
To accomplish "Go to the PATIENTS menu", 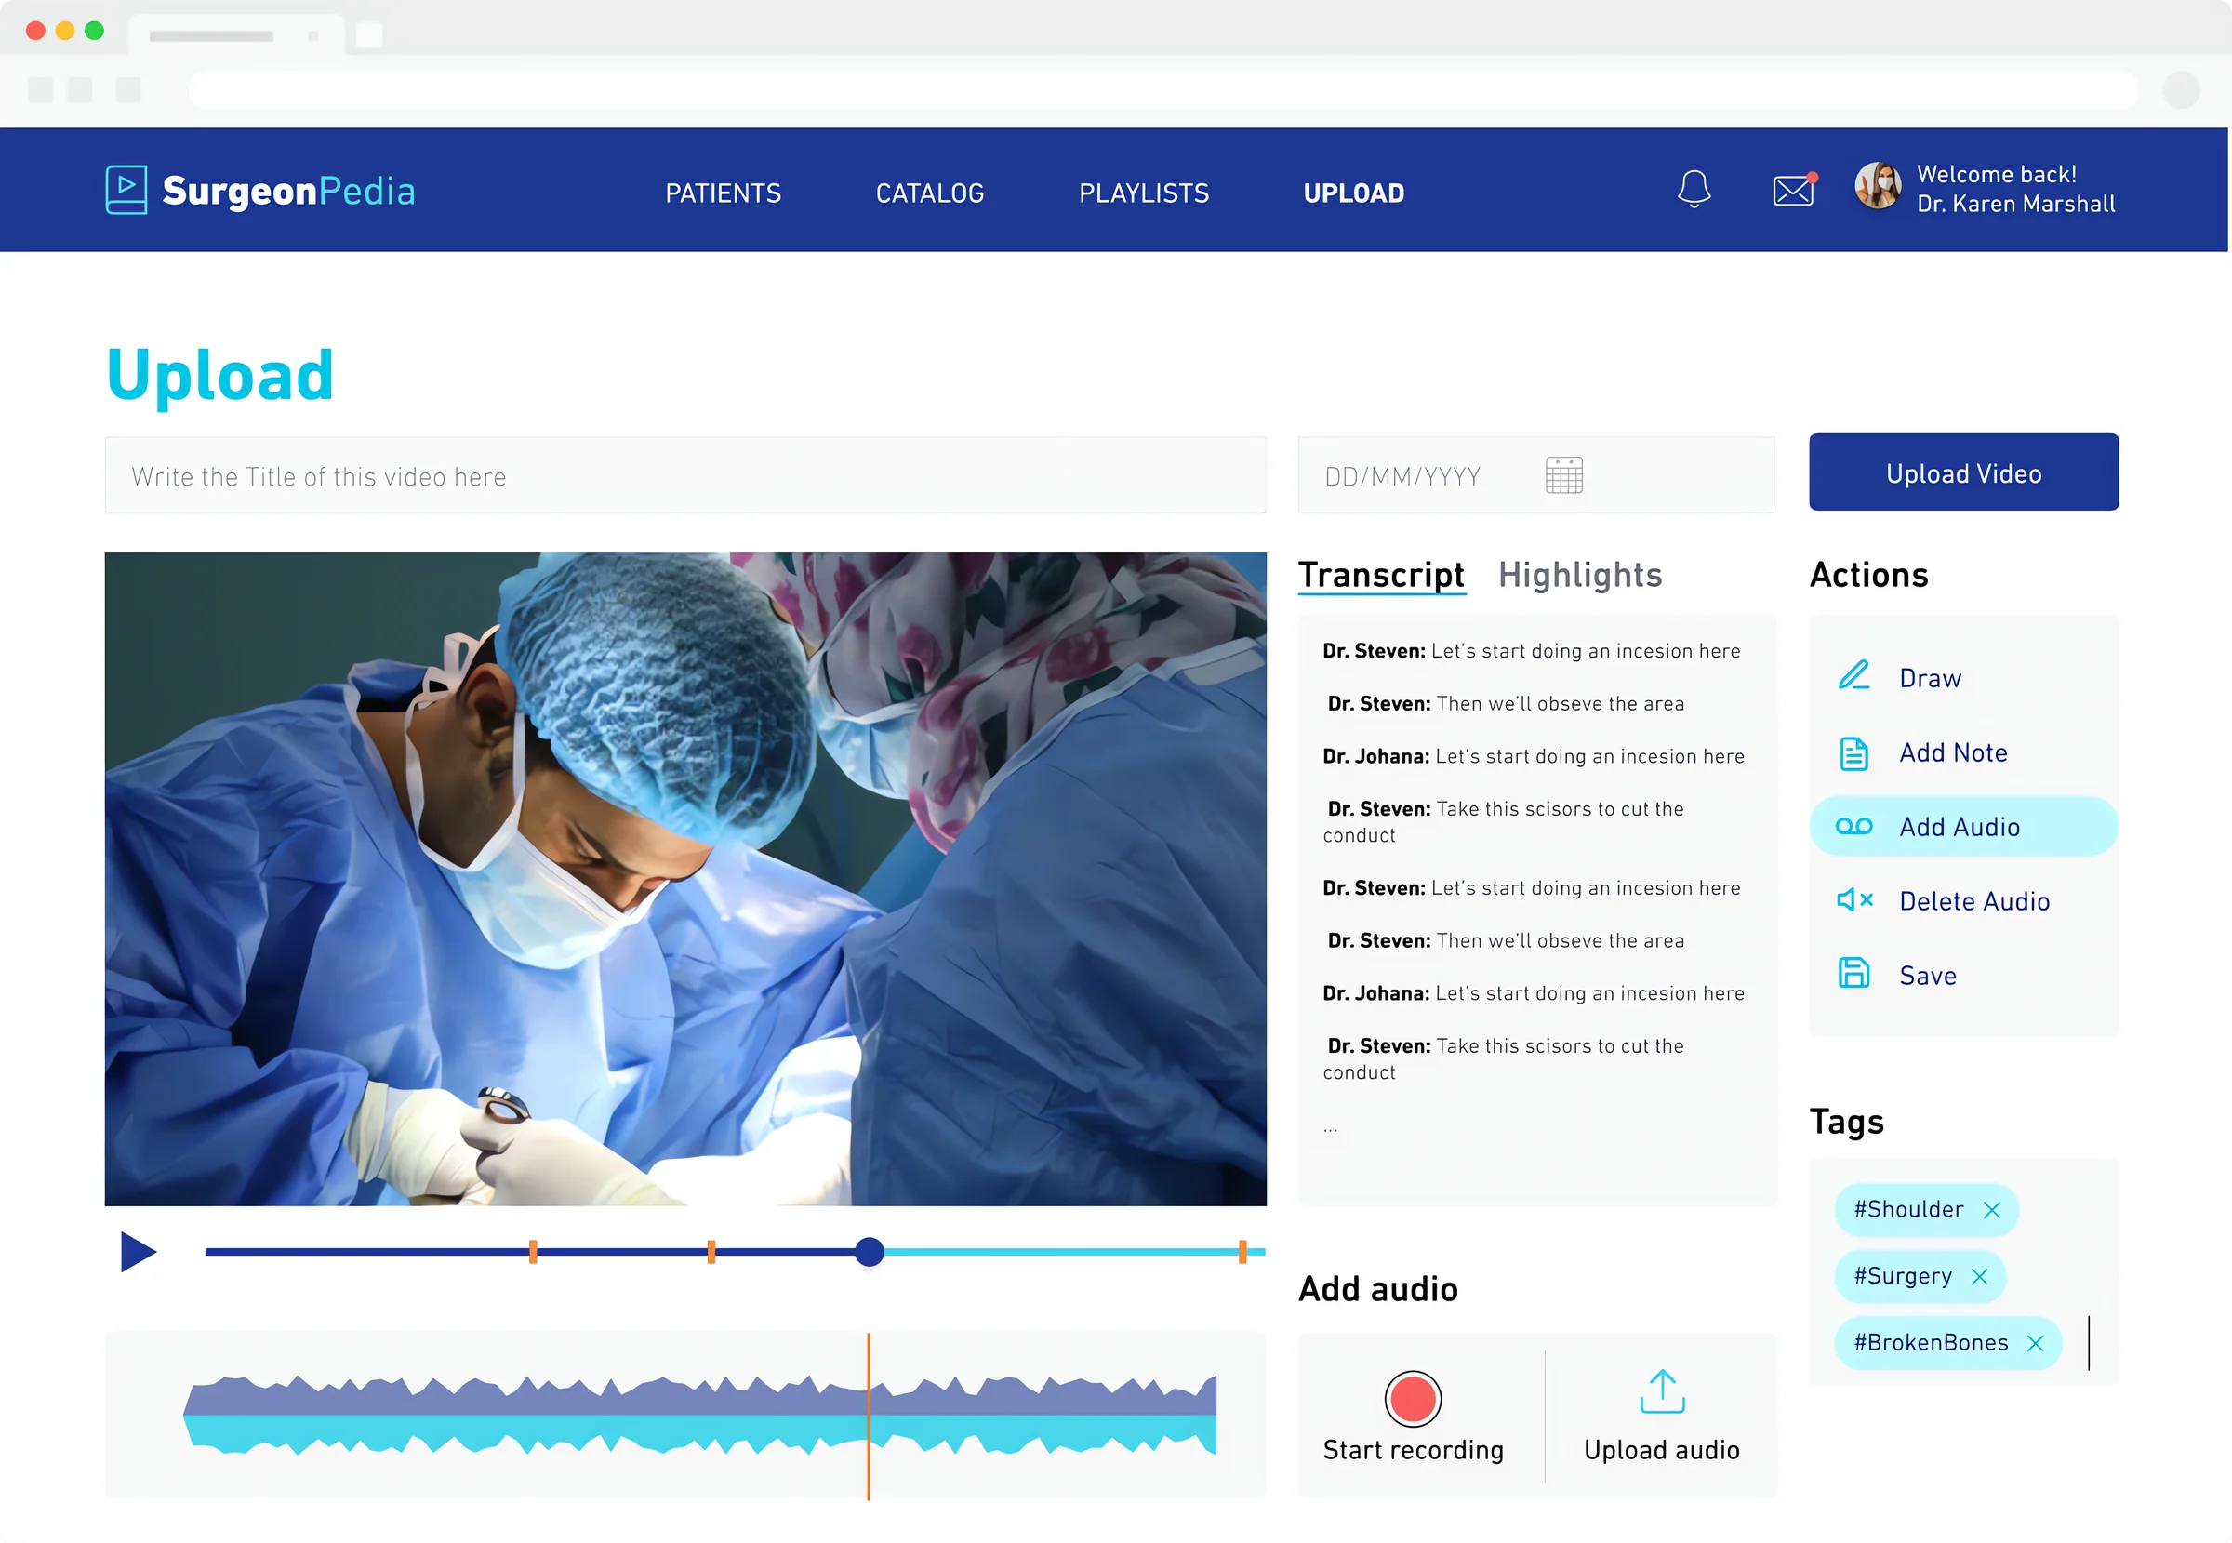I will [x=723, y=193].
